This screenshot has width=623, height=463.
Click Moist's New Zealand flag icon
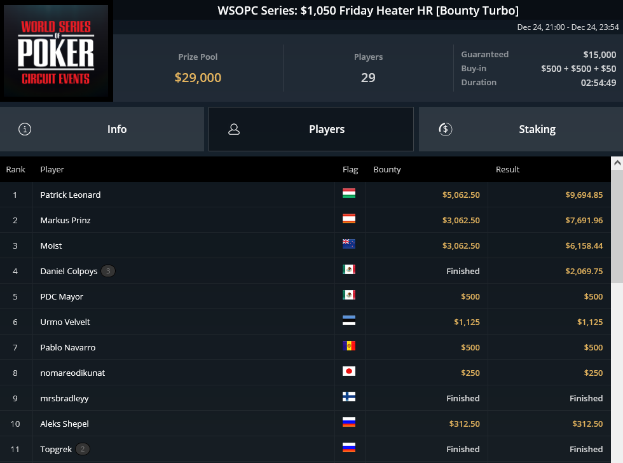coord(349,244)
